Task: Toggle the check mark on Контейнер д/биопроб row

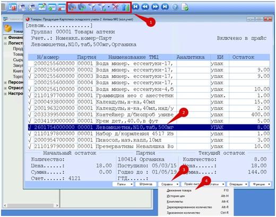Action: pos(30,115)
